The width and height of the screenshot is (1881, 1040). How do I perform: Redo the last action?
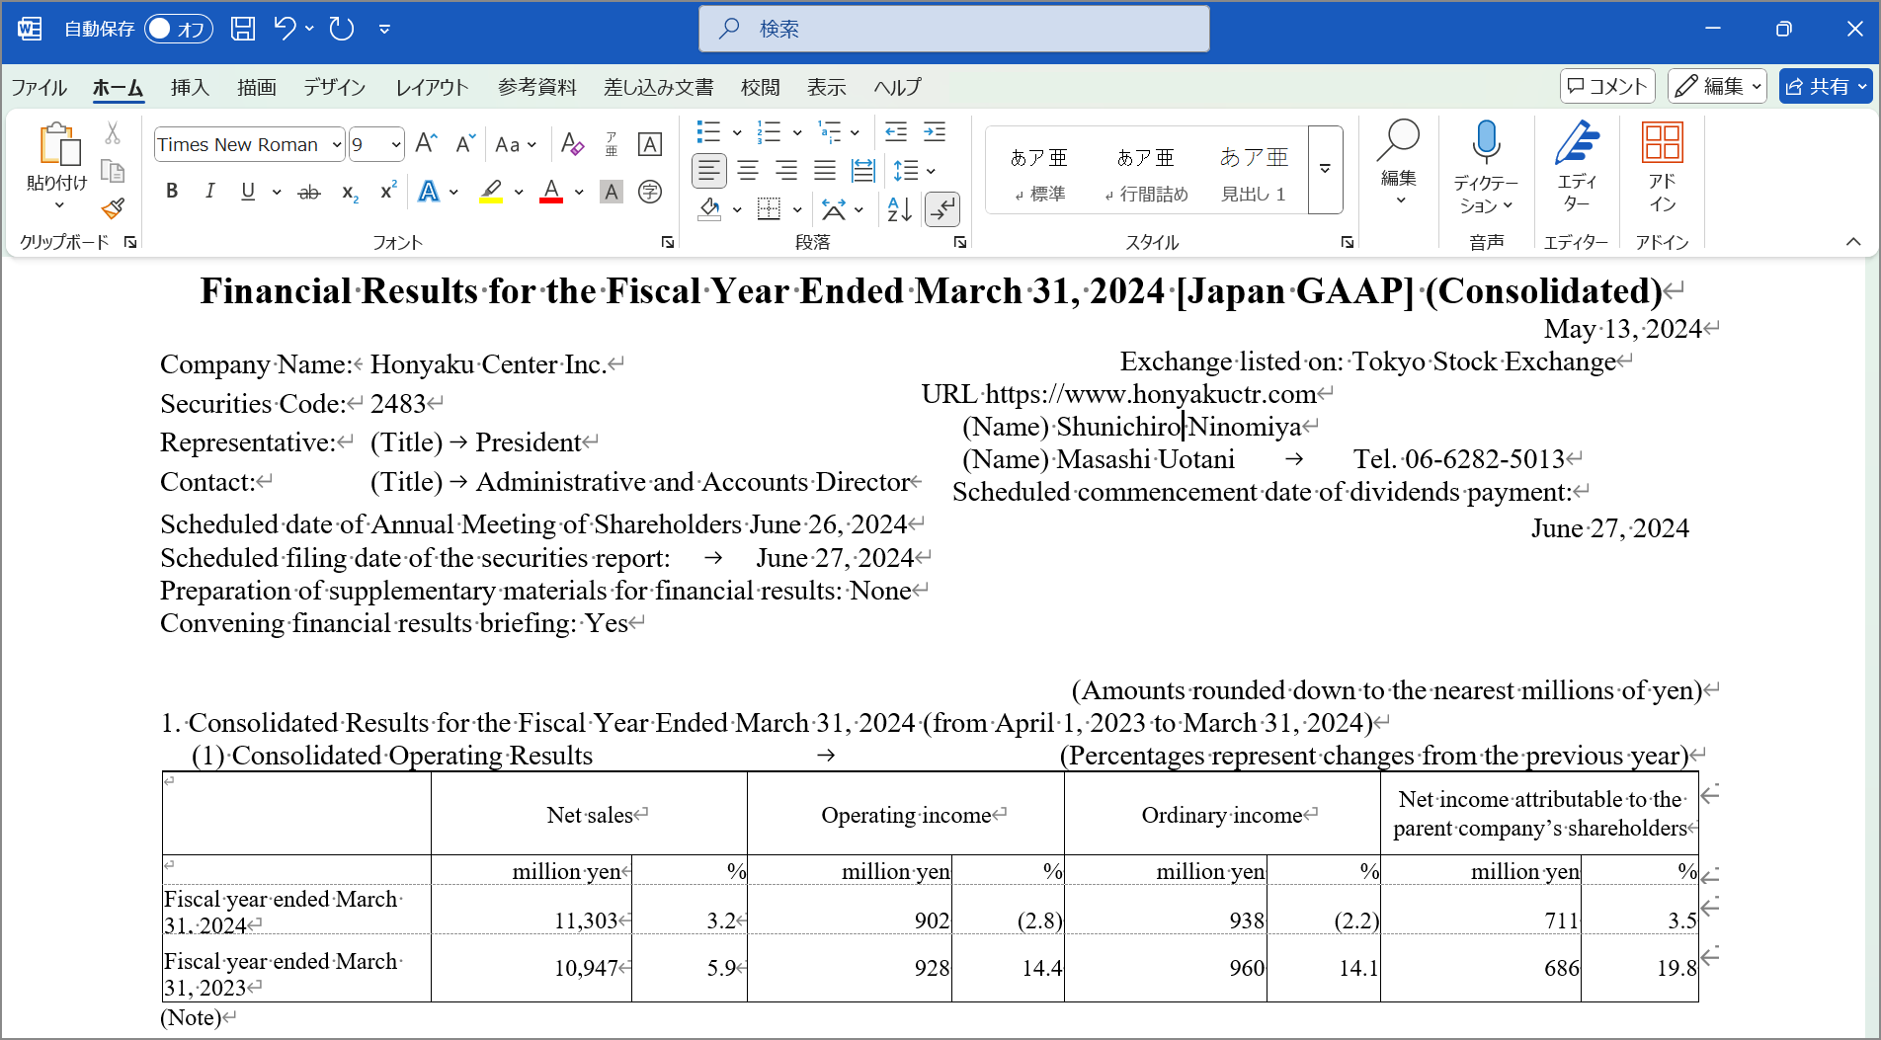(342, 29)
